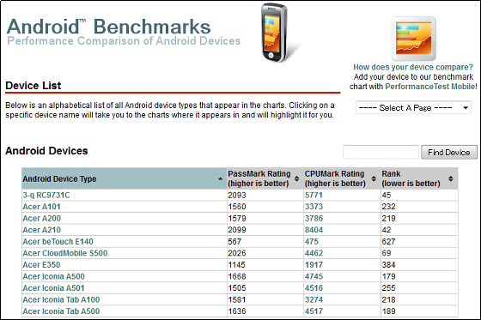Click CPUMark value 4517
The height and width of the screenshot is (320, 481).
314,311
